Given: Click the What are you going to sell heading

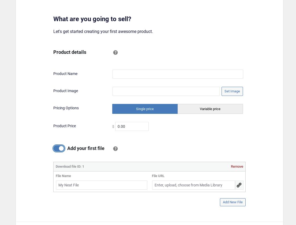Looking at the screenshot, I should click(92, 19).
